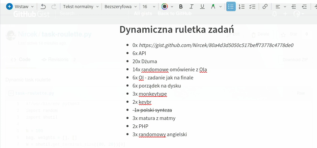Click the text alignment icon
Image resolution: width=317 pixels, height=148 pixels.
tap(278, 6)
